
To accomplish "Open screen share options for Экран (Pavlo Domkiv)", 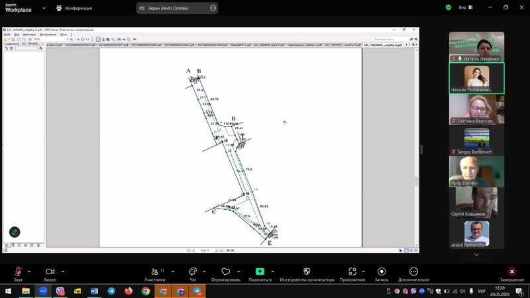I will point(213,8).
